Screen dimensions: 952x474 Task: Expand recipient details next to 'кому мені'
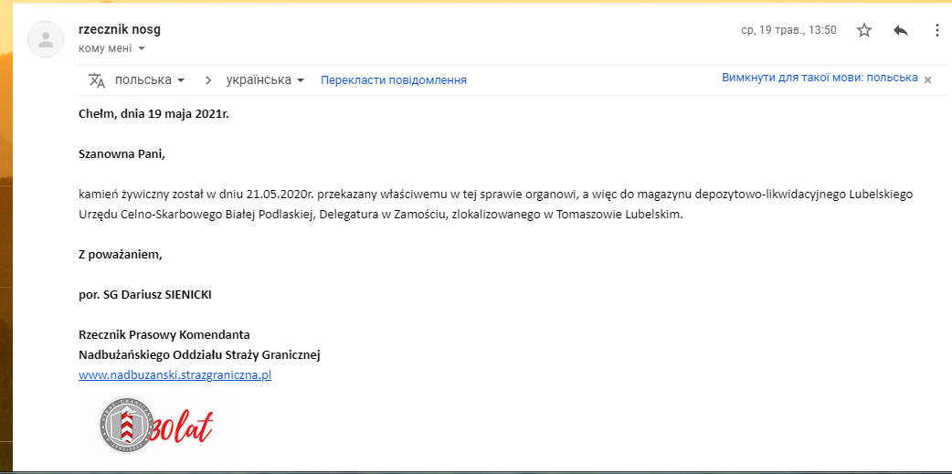pyautogui.click(x=142, y=48)
